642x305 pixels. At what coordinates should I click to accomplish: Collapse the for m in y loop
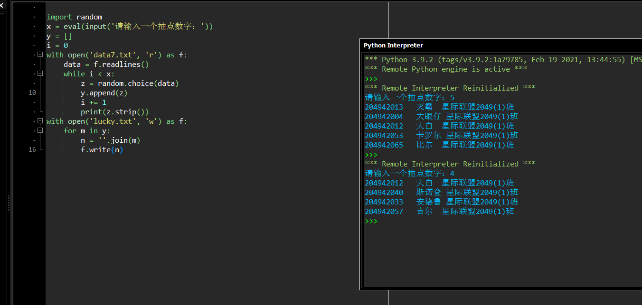(x=40, y=131)
